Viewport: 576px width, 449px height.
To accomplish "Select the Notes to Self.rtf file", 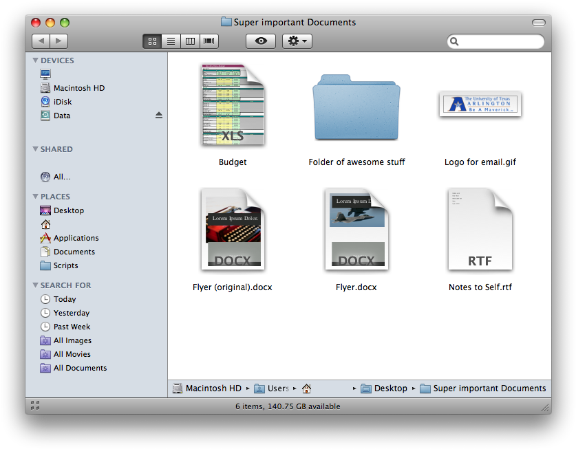I will (x=480, y=230).
